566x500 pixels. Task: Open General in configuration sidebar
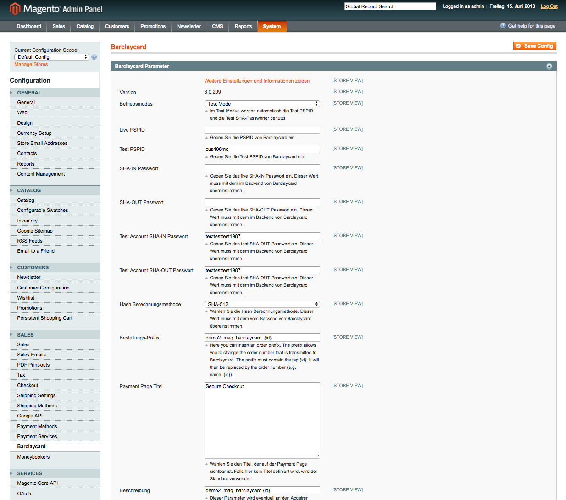point(55,103)
